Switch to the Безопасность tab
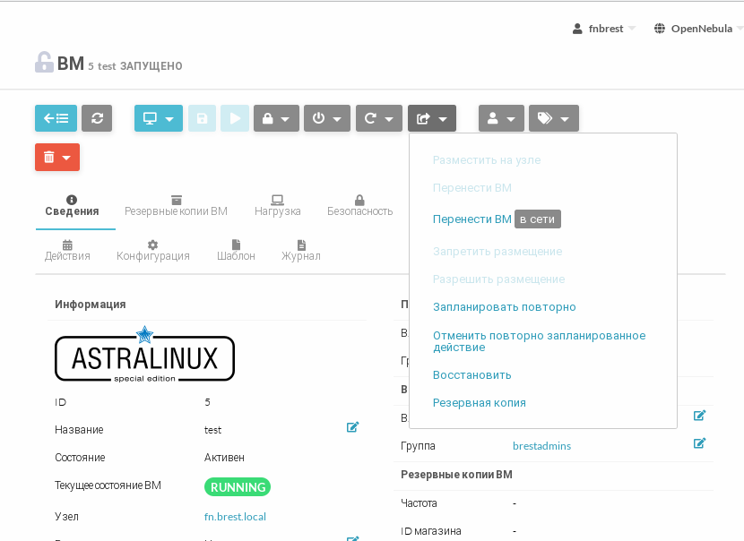The height and width of the screenshot is (541, 744). [359, 205]
